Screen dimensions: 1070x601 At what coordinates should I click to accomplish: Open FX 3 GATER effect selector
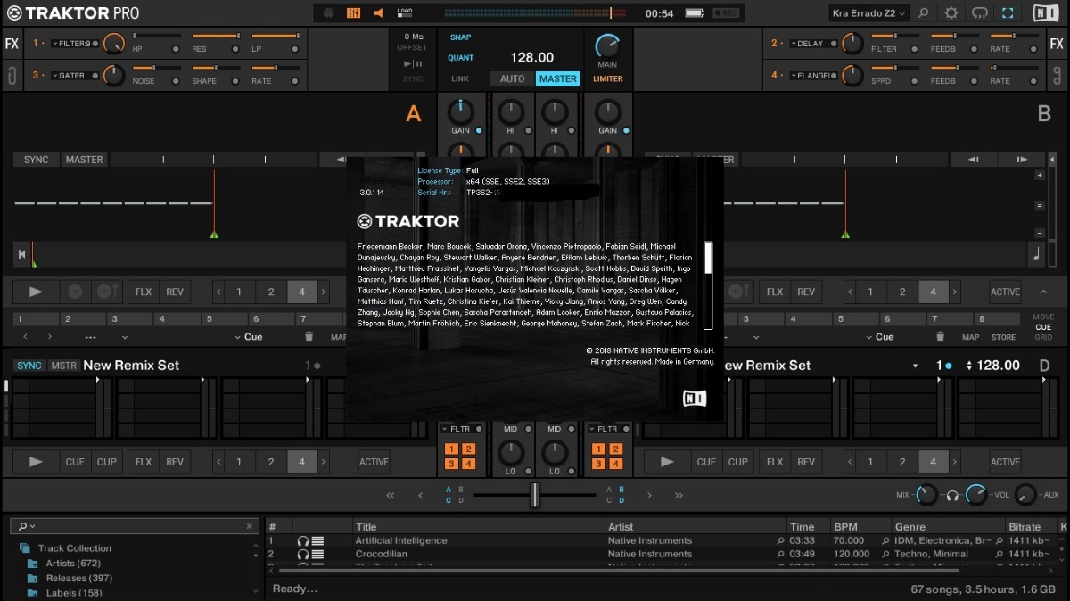[x=73, y=76]
